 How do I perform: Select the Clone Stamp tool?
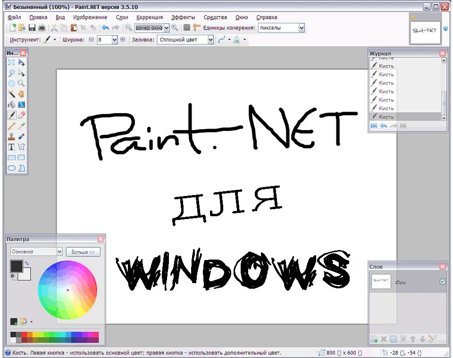click(11, 136)
